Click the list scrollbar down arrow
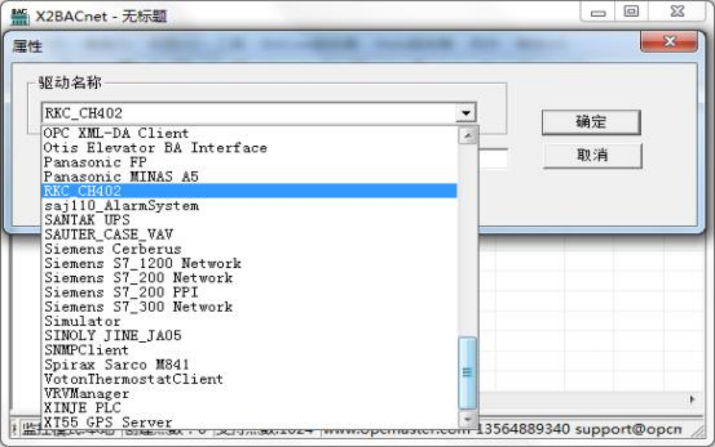The image size is (715, 447). (x=468, y=418)
